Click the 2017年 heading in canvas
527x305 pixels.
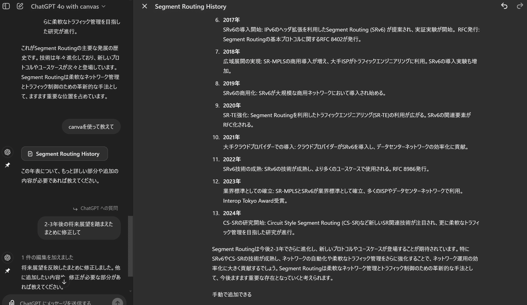click(231, 20)
